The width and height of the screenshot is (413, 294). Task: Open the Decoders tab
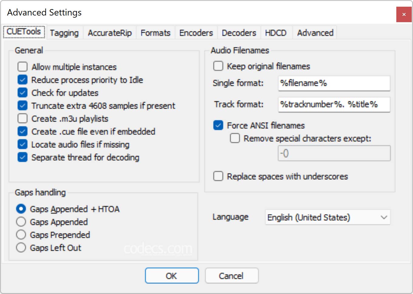[x=239, y=33]
